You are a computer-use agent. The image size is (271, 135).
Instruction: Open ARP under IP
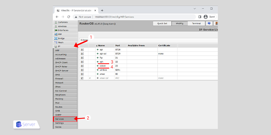[x=65, y=50]
